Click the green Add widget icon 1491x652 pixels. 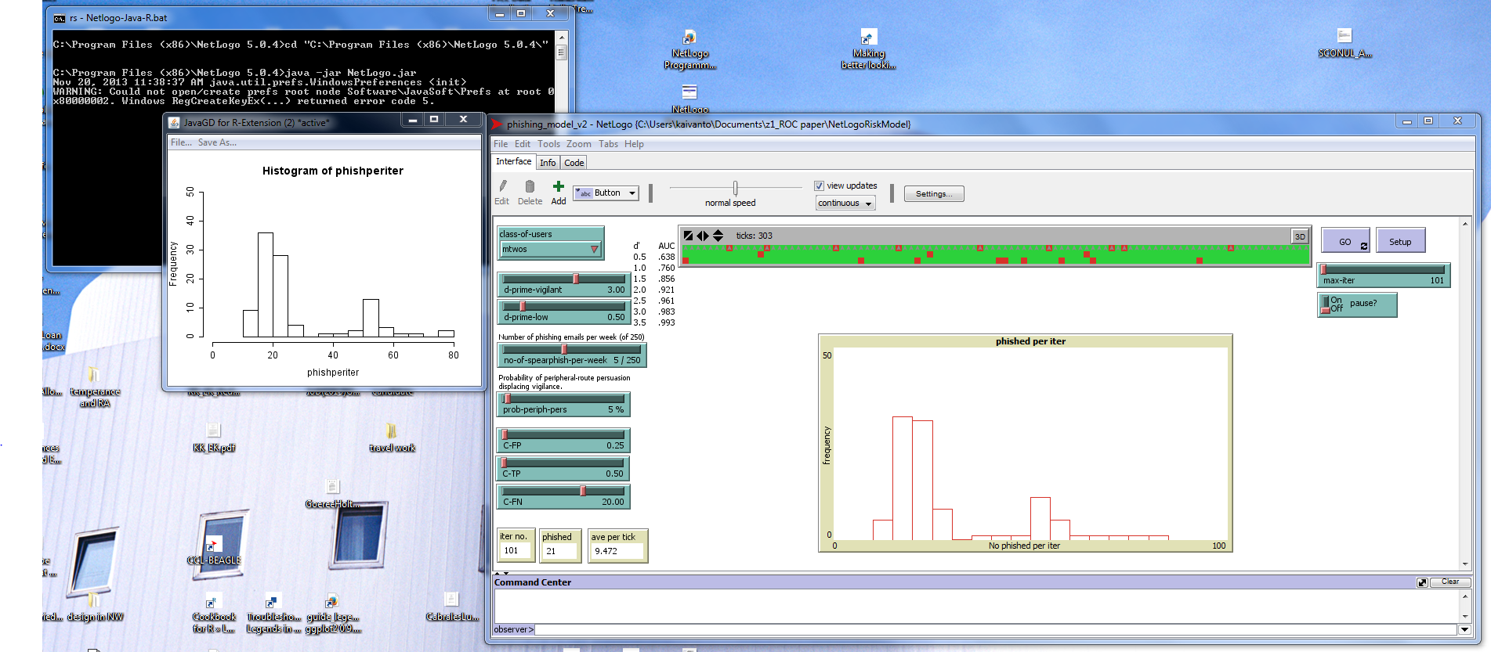558,187
